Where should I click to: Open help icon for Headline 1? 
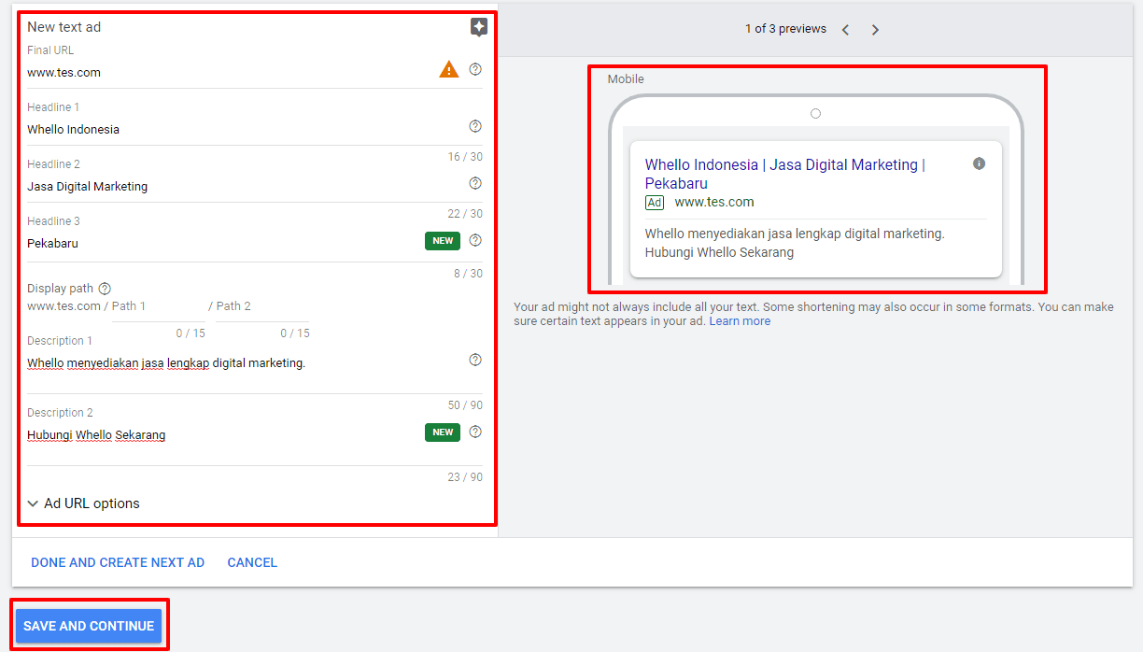475,126
